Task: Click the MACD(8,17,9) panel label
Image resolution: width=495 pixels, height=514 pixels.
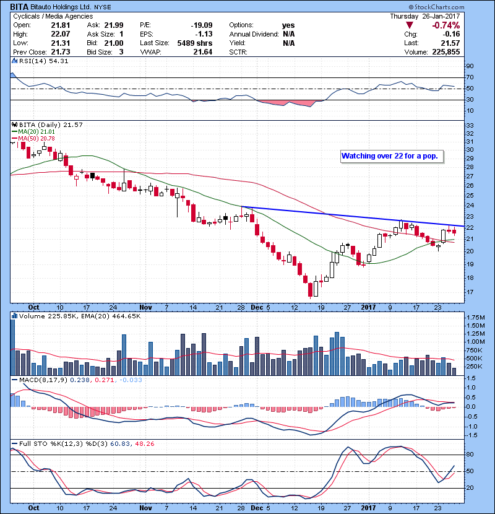Action: [43, 380]
